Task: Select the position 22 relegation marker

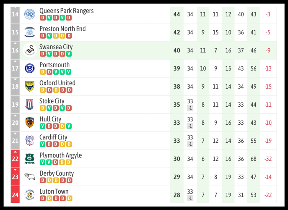Action: tap(15, 158)
